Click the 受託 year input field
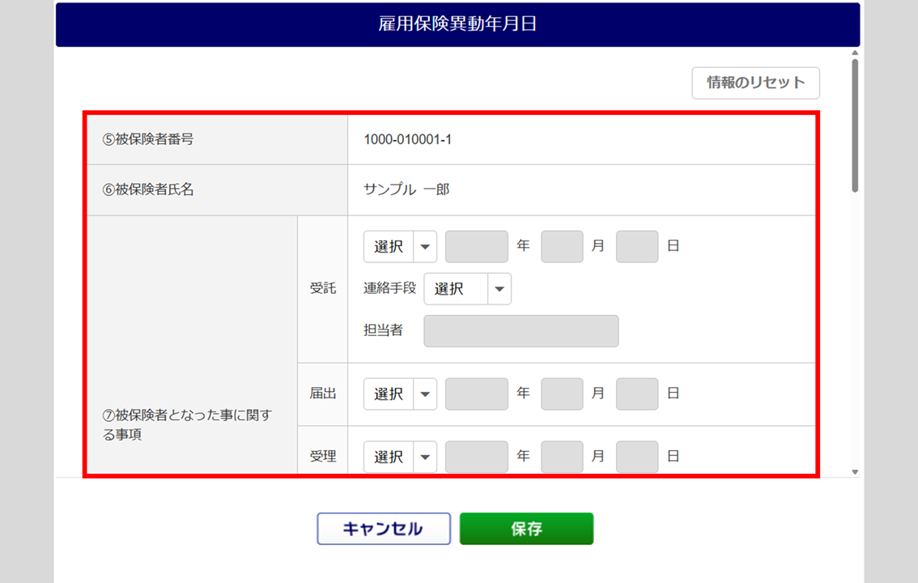The height and width of the screenshot is (583, 918). point(476,247)
